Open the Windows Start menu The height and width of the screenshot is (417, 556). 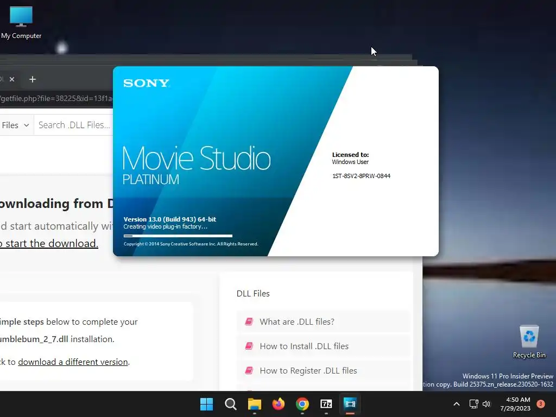[206, 404]
